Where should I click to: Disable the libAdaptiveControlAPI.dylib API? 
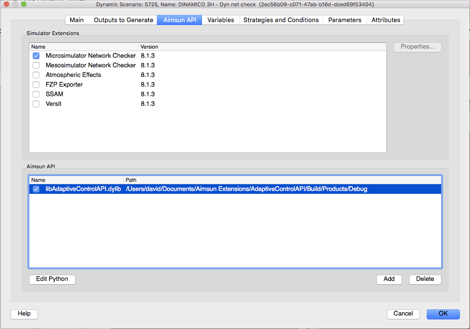pyautogui.click(x=36, y=189)
